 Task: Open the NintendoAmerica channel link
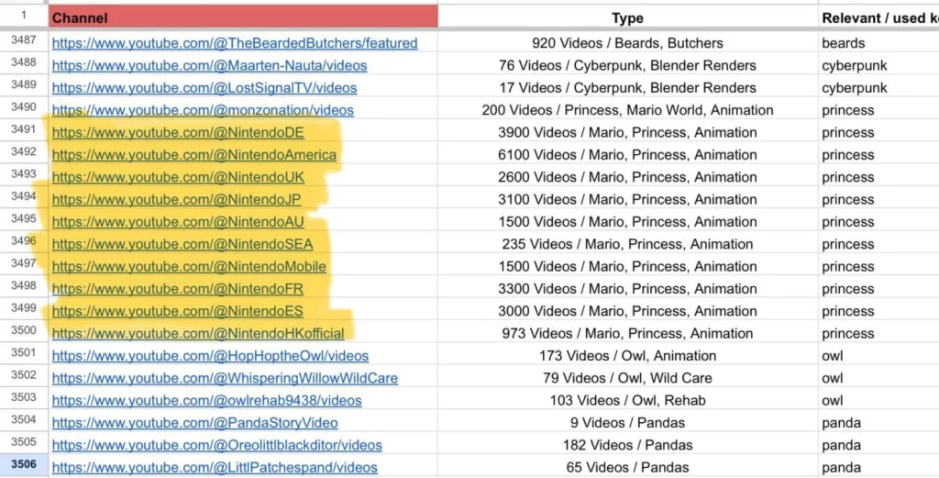(x=194, y=154)
